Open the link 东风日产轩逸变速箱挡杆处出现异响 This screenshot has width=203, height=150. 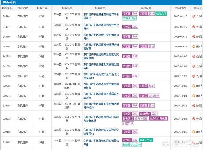tap(101, 27)
